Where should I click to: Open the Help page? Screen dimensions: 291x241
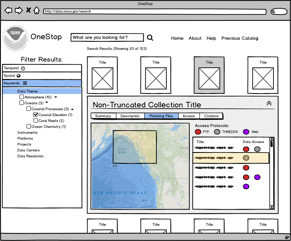[211, 38]
